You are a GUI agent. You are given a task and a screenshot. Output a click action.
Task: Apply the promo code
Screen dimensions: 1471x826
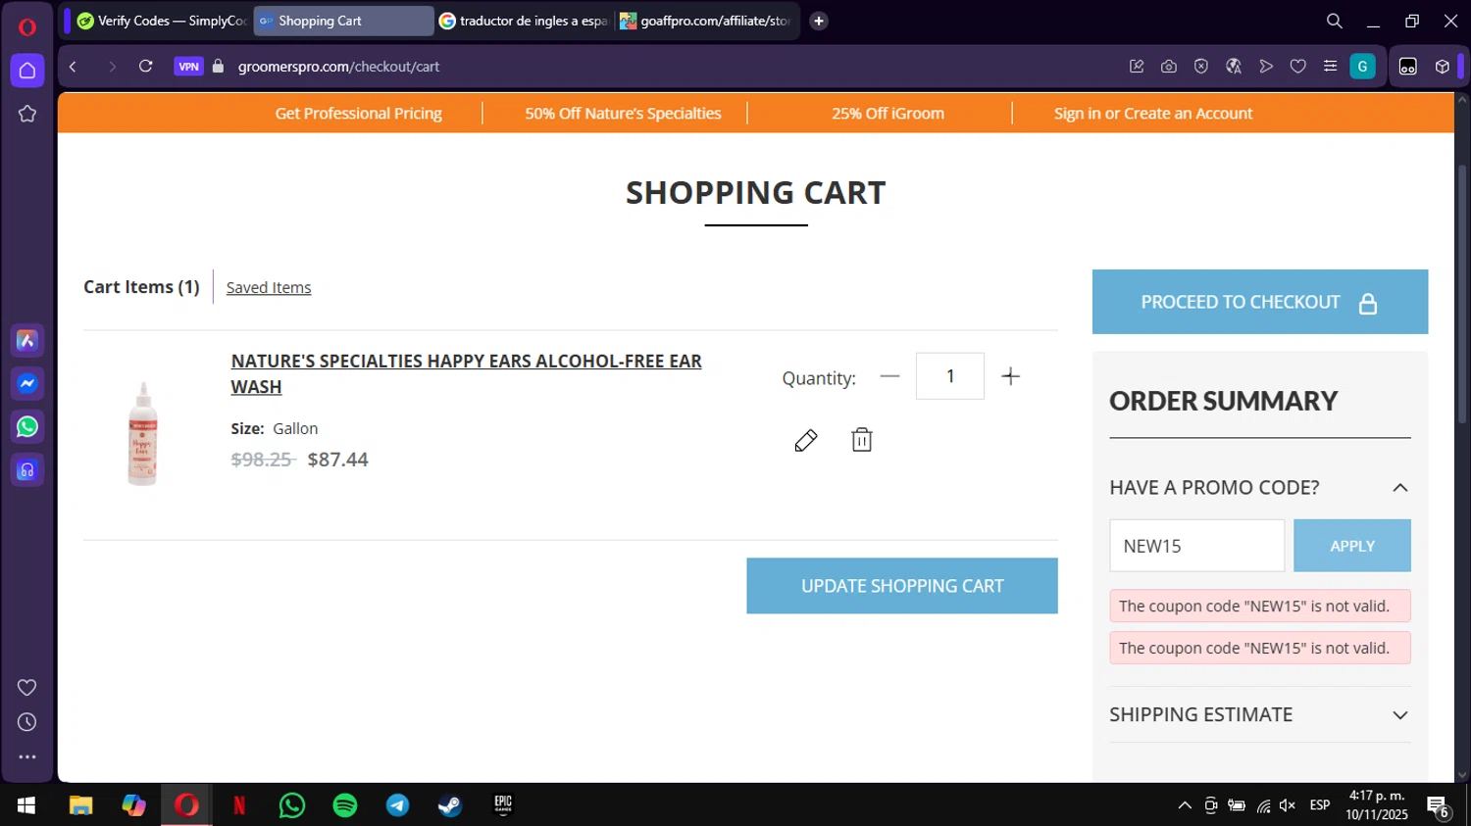pos(1352,546)
